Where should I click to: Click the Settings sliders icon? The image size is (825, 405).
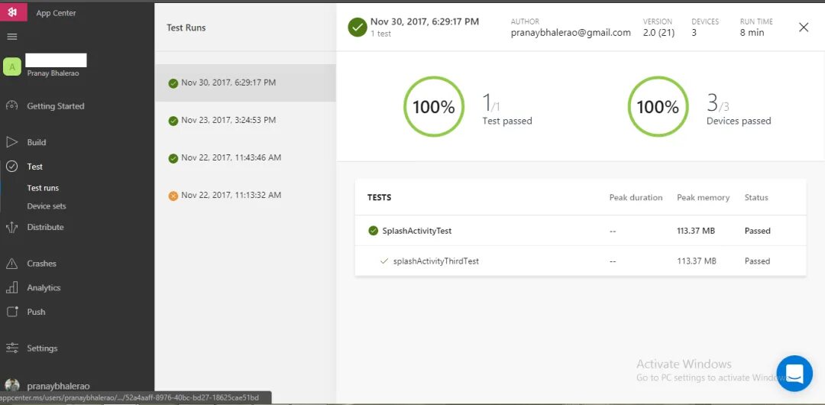(11, 348)
